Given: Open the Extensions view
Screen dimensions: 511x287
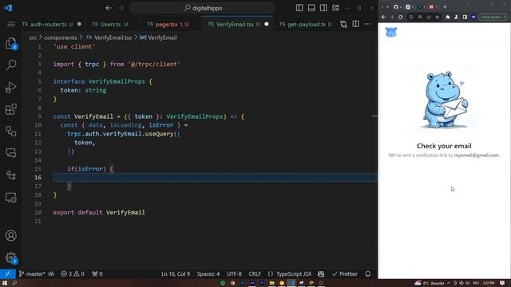Looking at the screenshot, I should point(10,109).
